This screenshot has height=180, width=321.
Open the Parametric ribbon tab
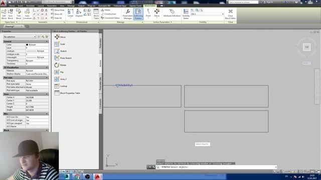(52, 5)
